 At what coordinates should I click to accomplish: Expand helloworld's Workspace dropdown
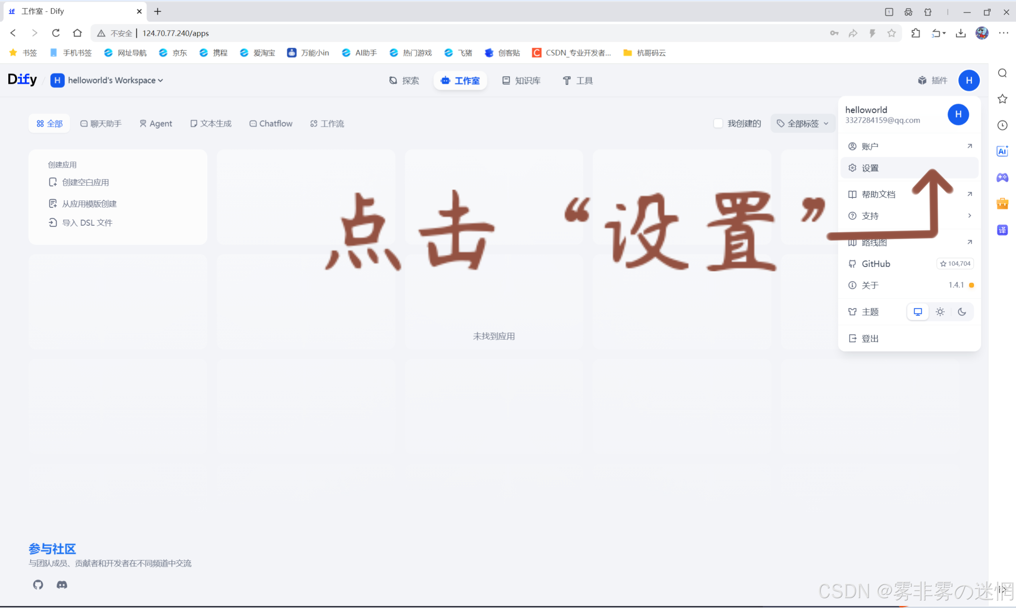[115, 80]
